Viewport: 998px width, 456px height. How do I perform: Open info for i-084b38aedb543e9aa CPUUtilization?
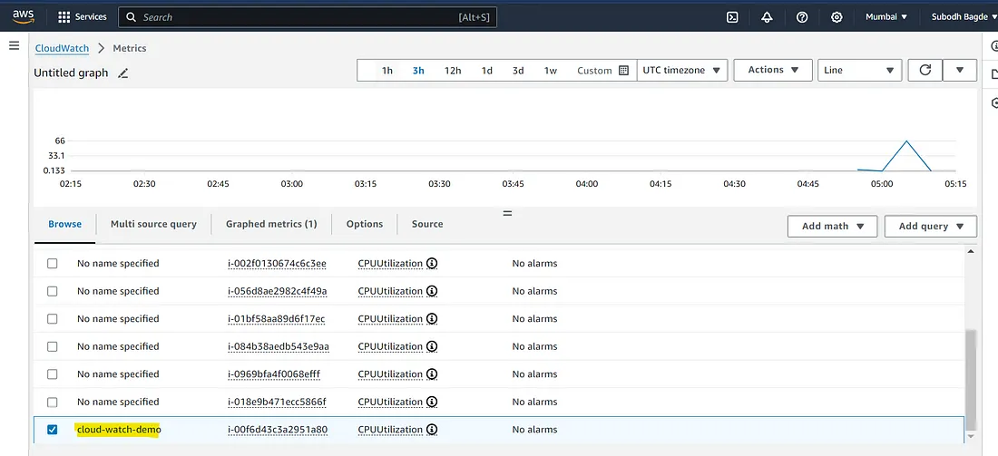click(x=432, y=346)
